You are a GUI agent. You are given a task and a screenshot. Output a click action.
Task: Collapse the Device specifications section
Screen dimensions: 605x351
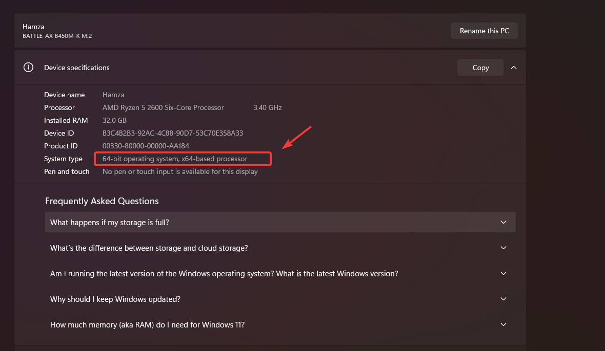click(x=513, y=68)
